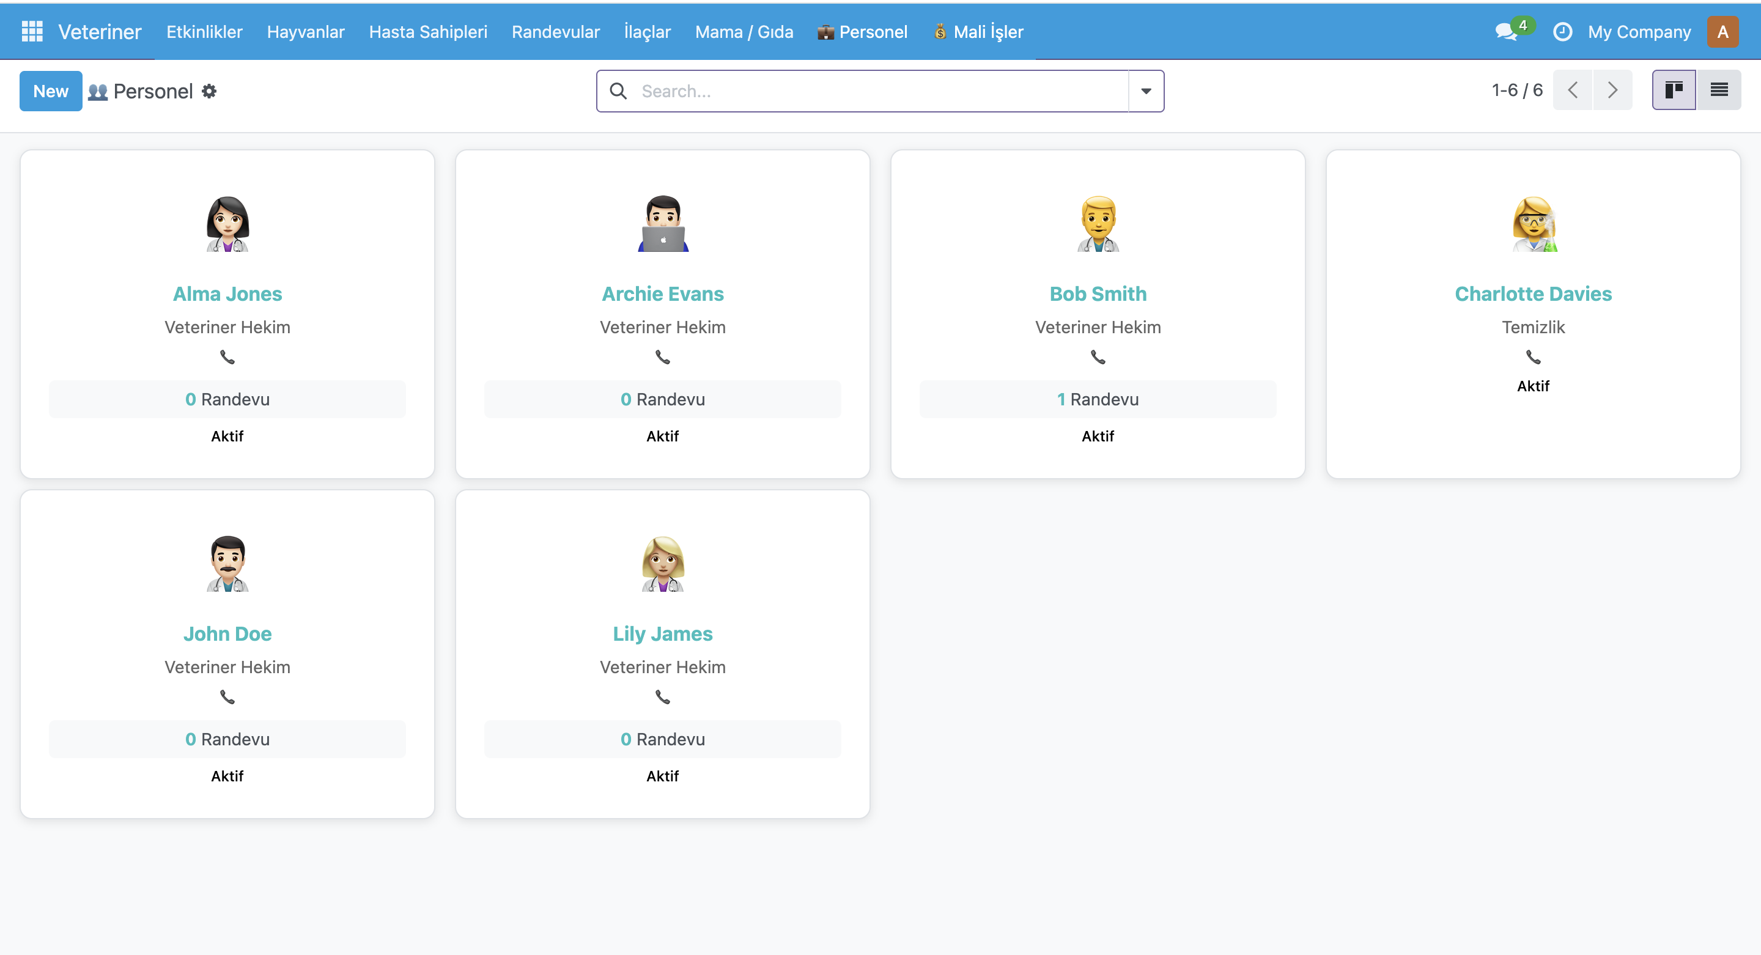The image size is (1761, 955).
Task: Go to the next page of records
Action: [x=1612, y=89]
